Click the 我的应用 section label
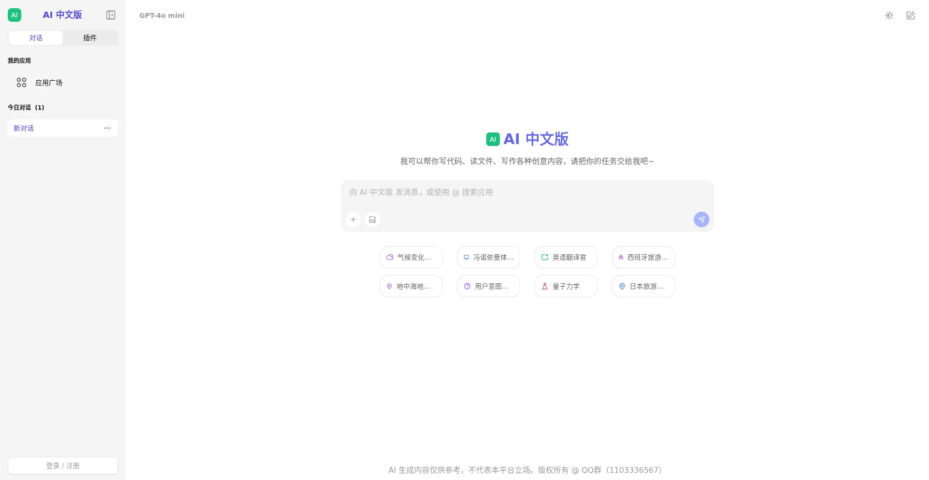The height and width of the screenshot is (480, 929). (19, 60)
